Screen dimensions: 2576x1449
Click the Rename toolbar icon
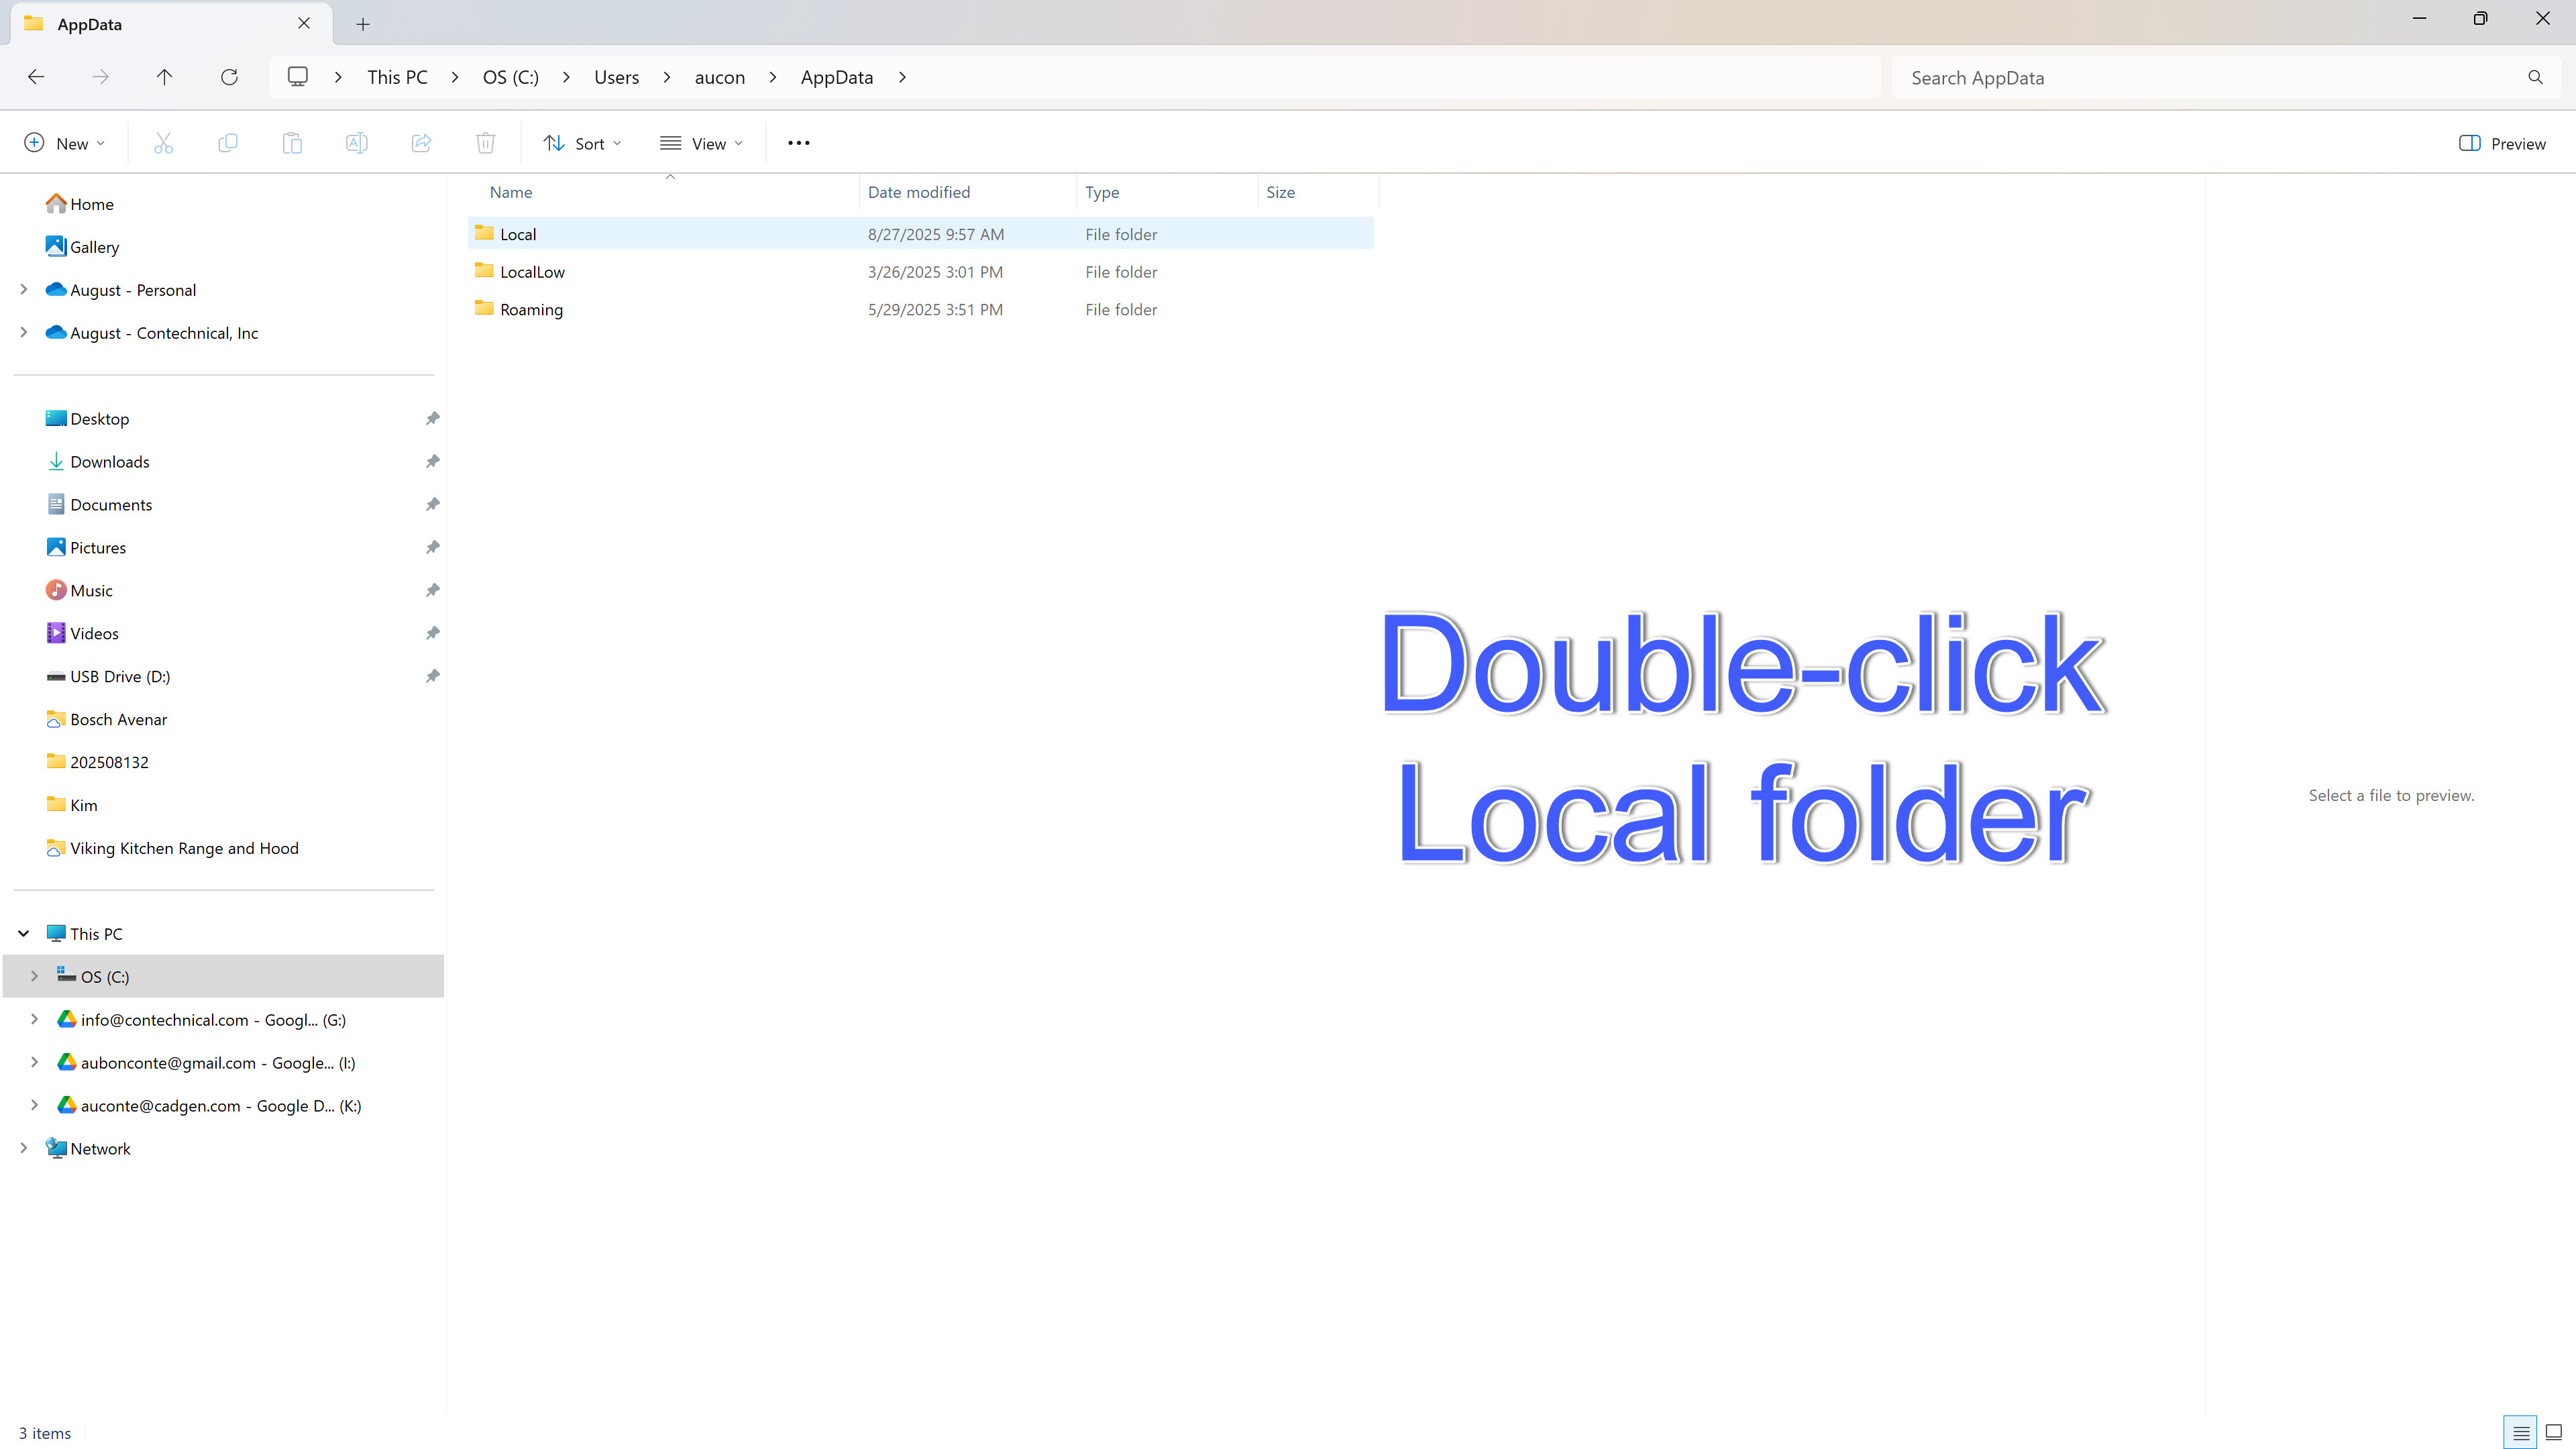pos(356,143)
